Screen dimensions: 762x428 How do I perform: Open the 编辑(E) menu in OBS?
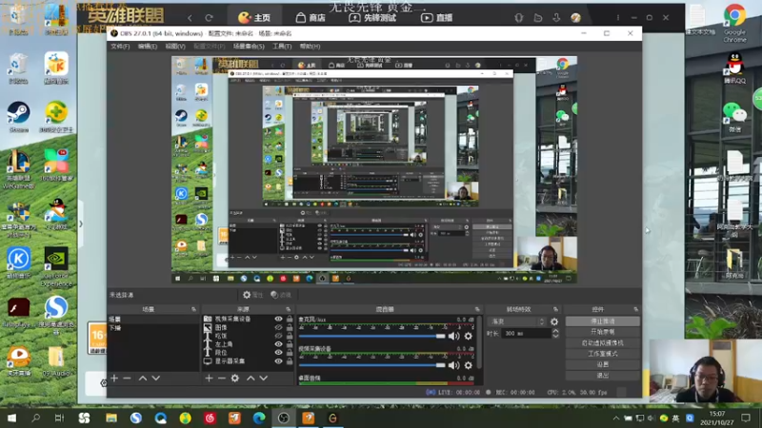(148, 47)
